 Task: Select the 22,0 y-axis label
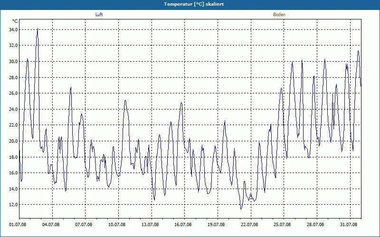coord(13,125)
